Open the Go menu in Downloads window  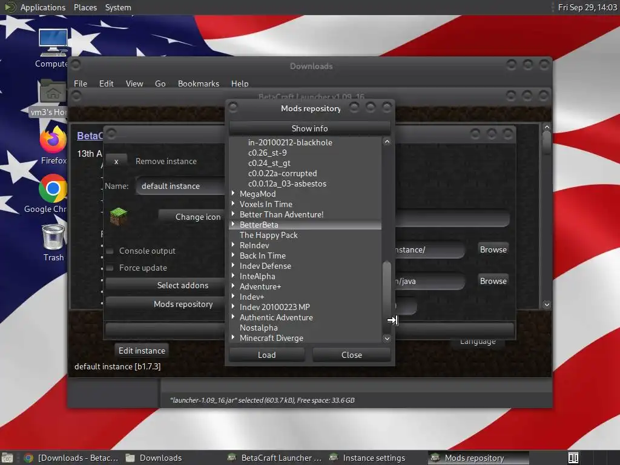coord(160,84)
